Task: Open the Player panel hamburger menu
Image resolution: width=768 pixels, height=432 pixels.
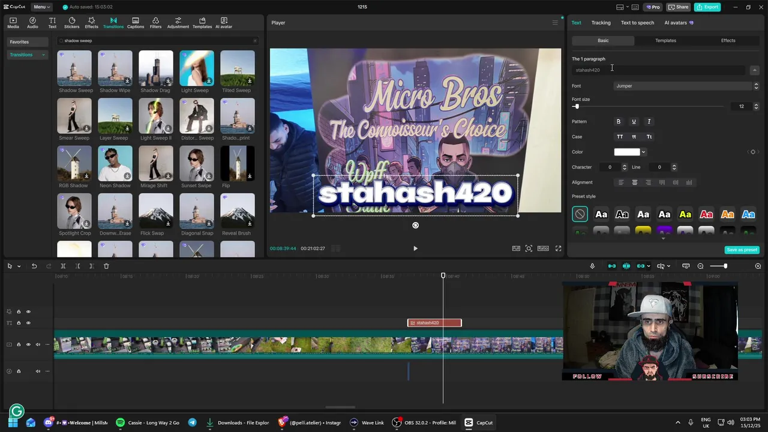Action: (x=555, y=23)
